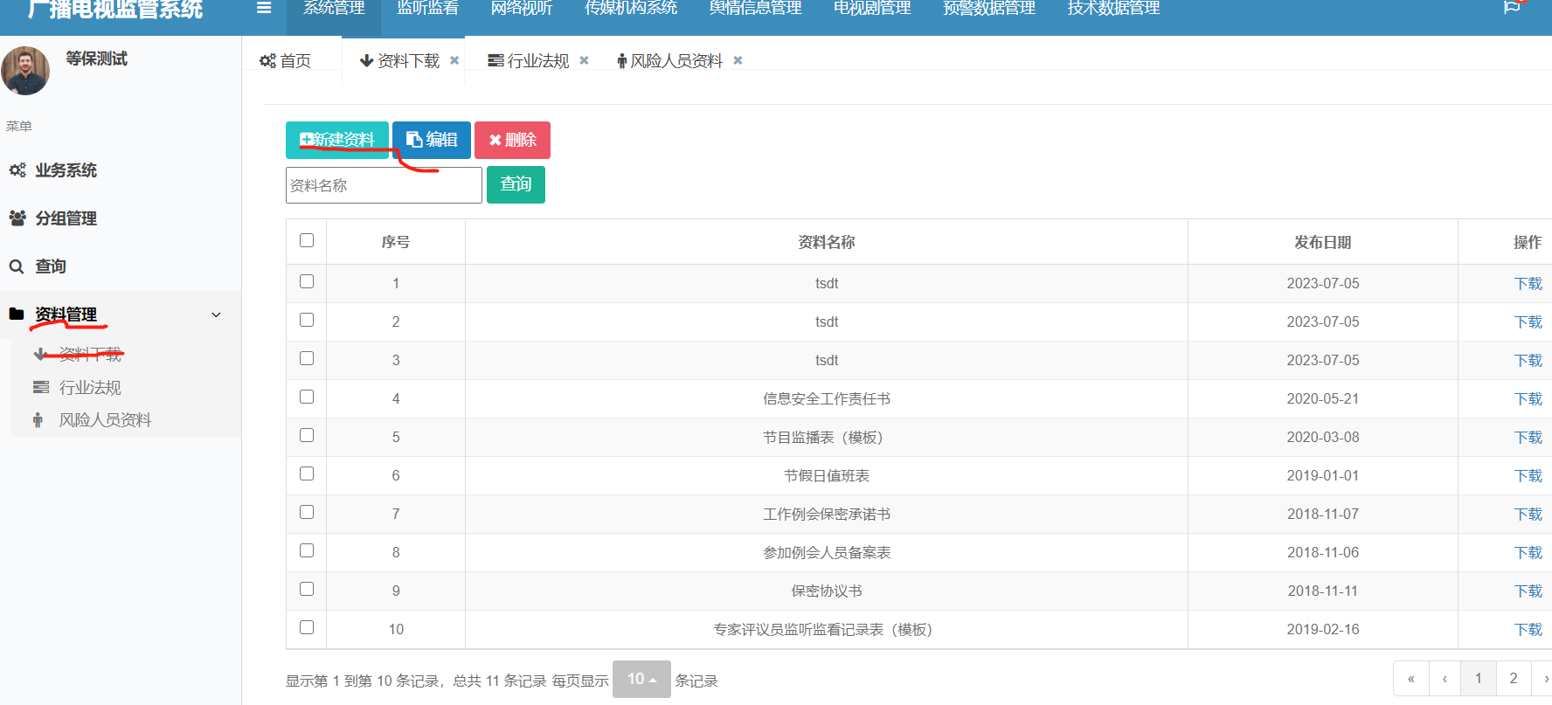The image size is (1552, 705).
Task: Select the 参加例会人员备案表 row checkbox
Action: point(307,550)
